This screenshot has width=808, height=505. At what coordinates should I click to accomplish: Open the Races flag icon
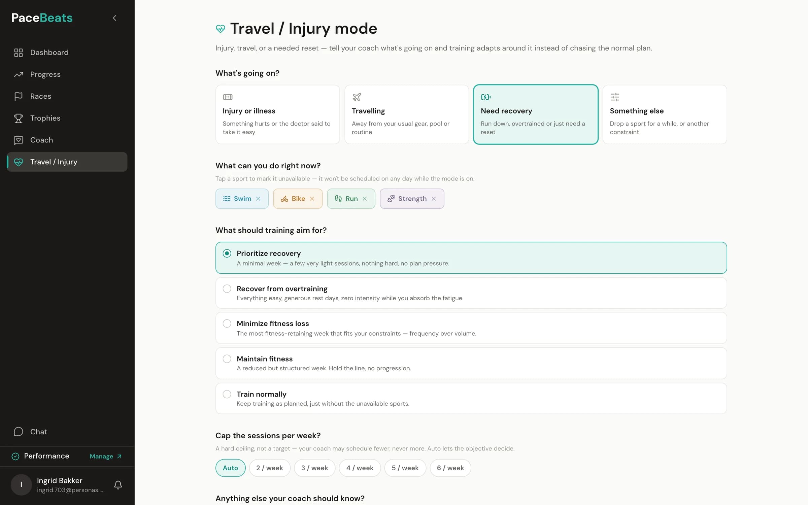[19, 96]
